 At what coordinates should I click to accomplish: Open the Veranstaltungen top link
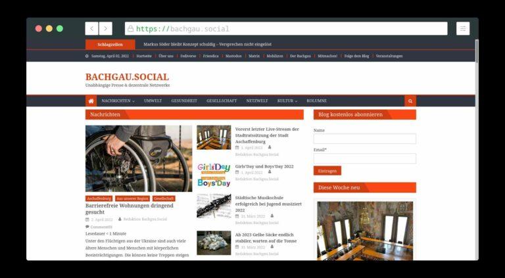coord(389,56)
